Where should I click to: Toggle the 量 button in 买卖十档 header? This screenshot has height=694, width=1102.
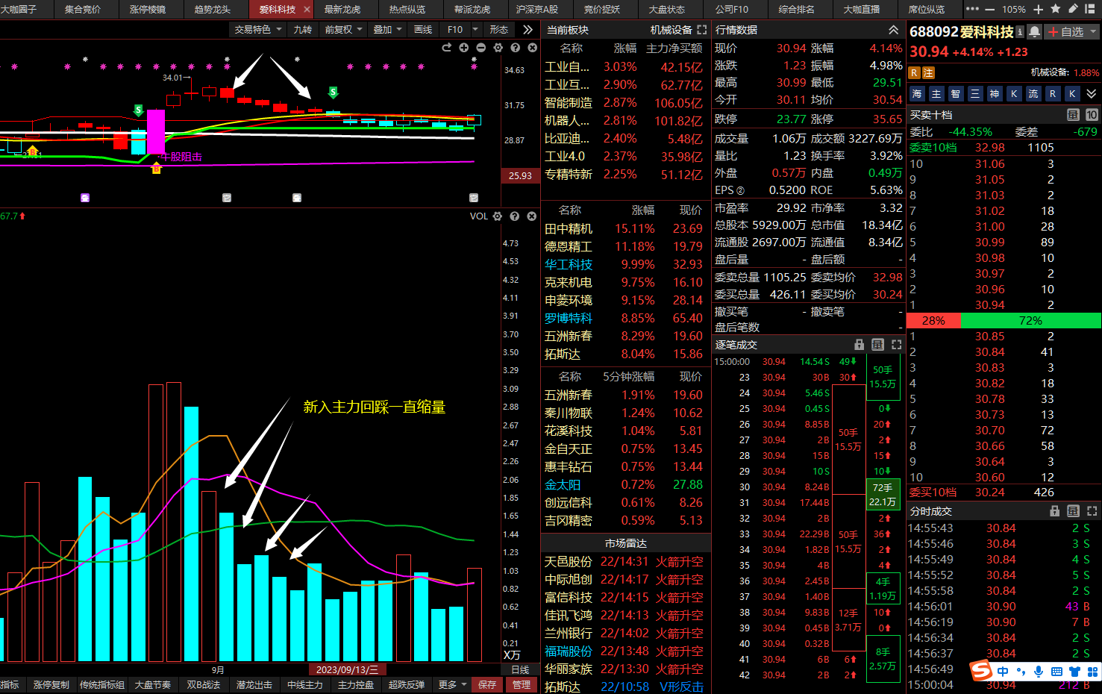click(1073, 115)
